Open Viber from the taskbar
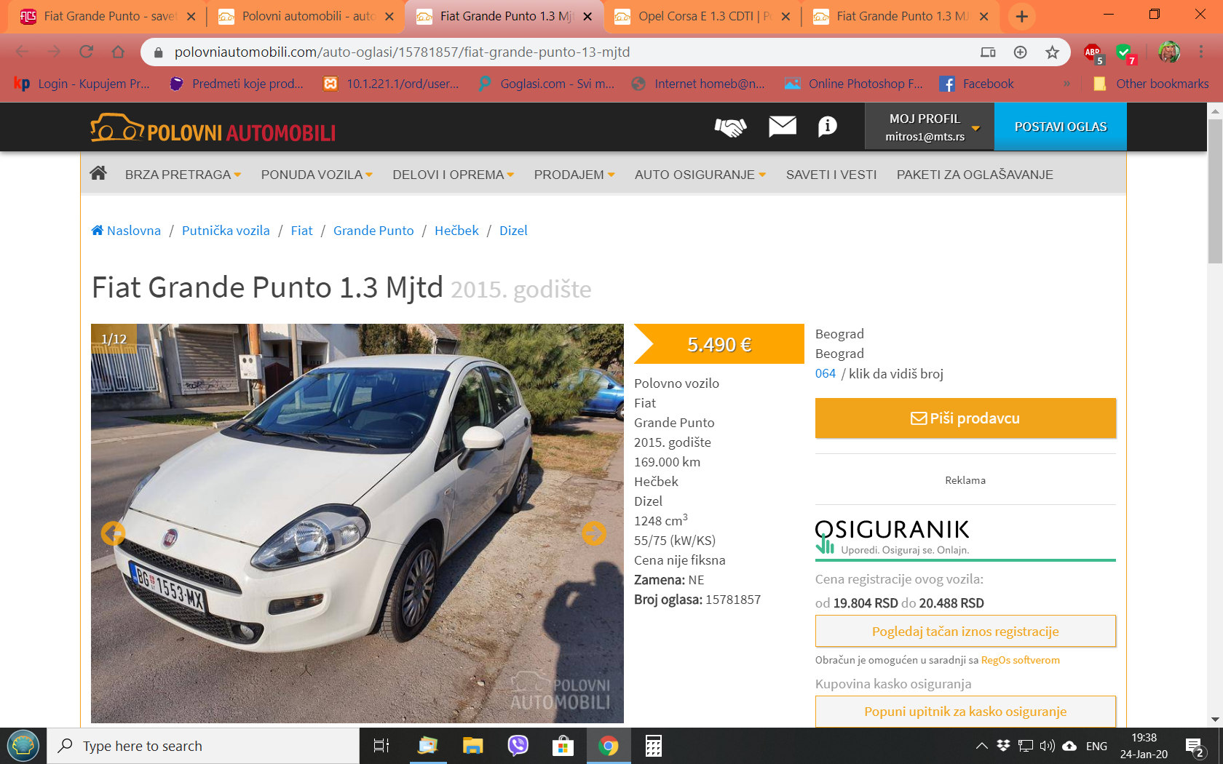The width and height of the screenshot is (1223, 764). (518, 746)
